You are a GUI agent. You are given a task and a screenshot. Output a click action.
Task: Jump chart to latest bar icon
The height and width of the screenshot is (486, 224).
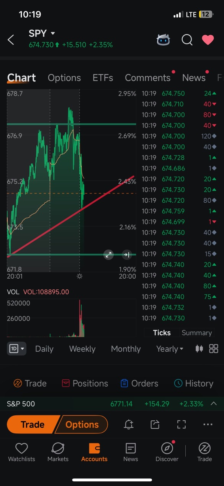click(x=127, y=255)
